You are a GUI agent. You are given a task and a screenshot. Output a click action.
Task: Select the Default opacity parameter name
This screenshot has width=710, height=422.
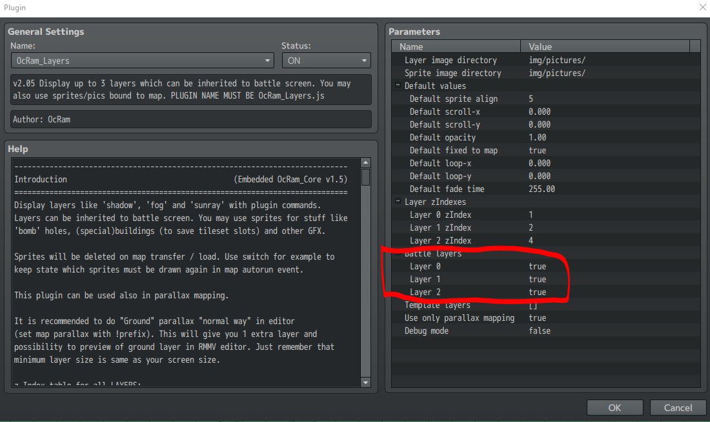coord(442,137)
